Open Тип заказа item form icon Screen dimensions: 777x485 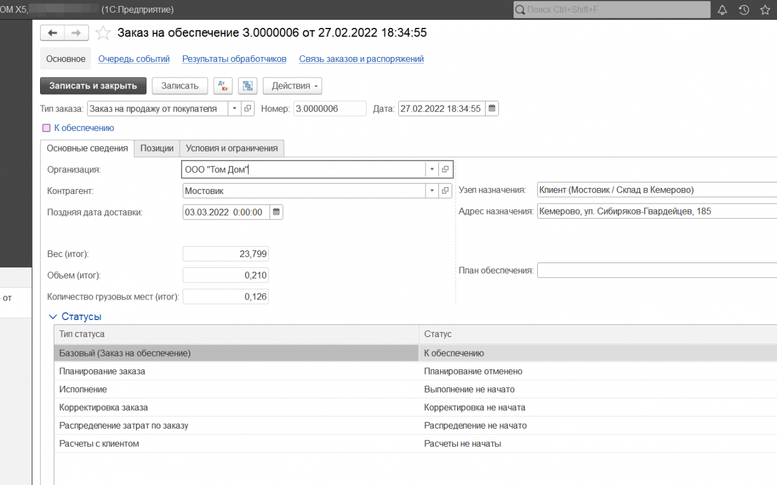[x=248, y=109]
